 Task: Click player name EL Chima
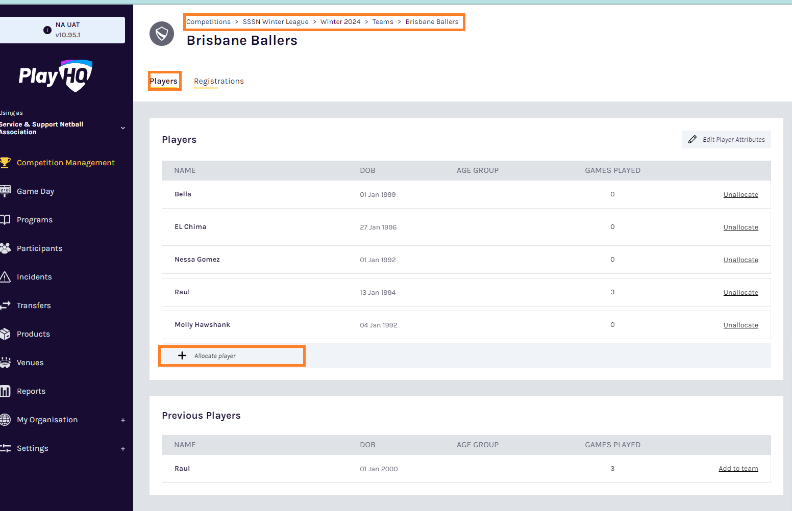click(x=190, y=226)
